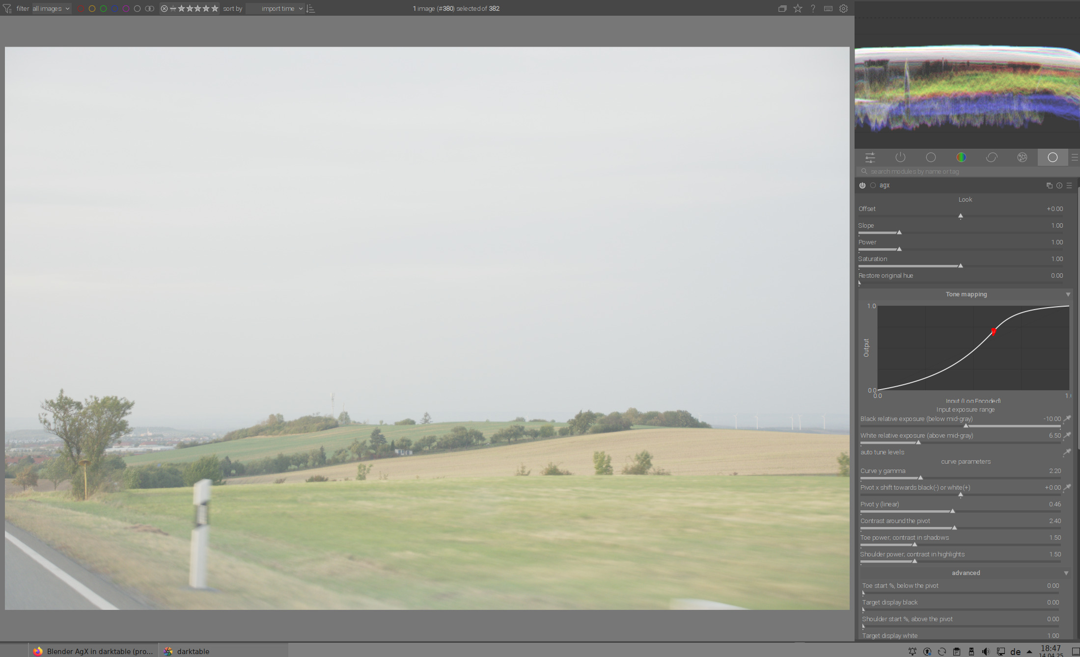Toggle green color label filter
The height and width of the screenshot is (657, 1080).
pyautogui.click(x=103, y=9)
